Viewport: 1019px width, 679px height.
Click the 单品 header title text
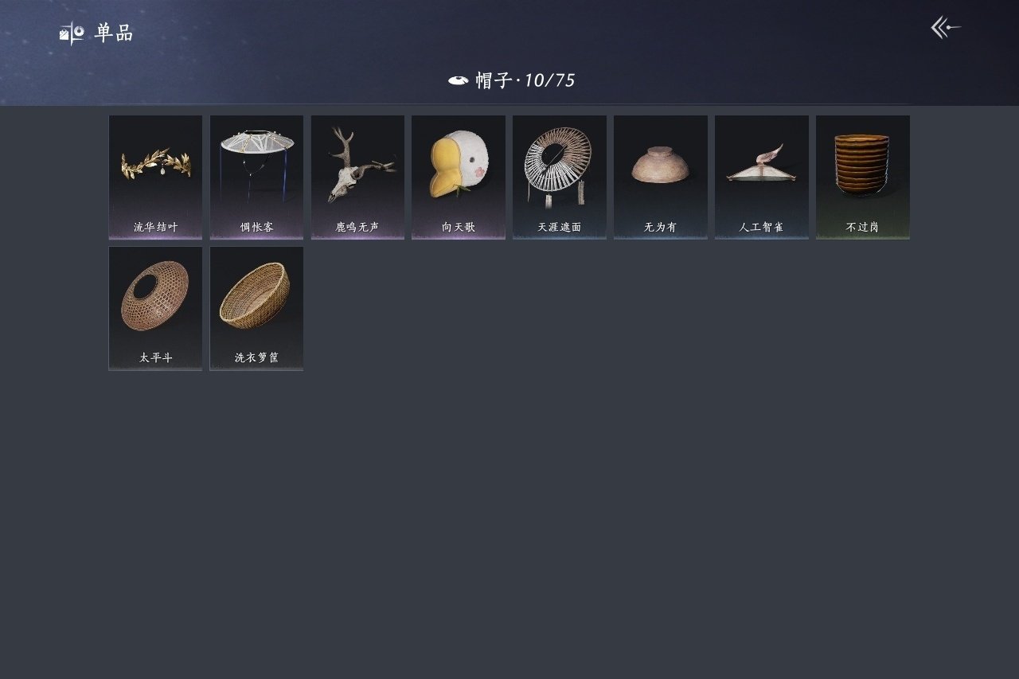[114, 33]
